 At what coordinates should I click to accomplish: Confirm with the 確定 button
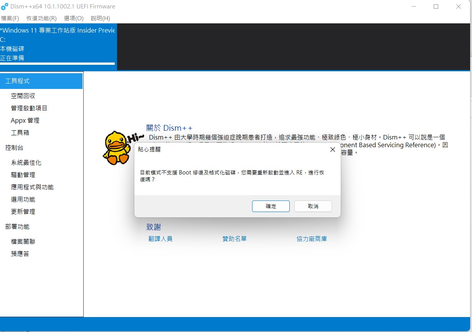271,206
